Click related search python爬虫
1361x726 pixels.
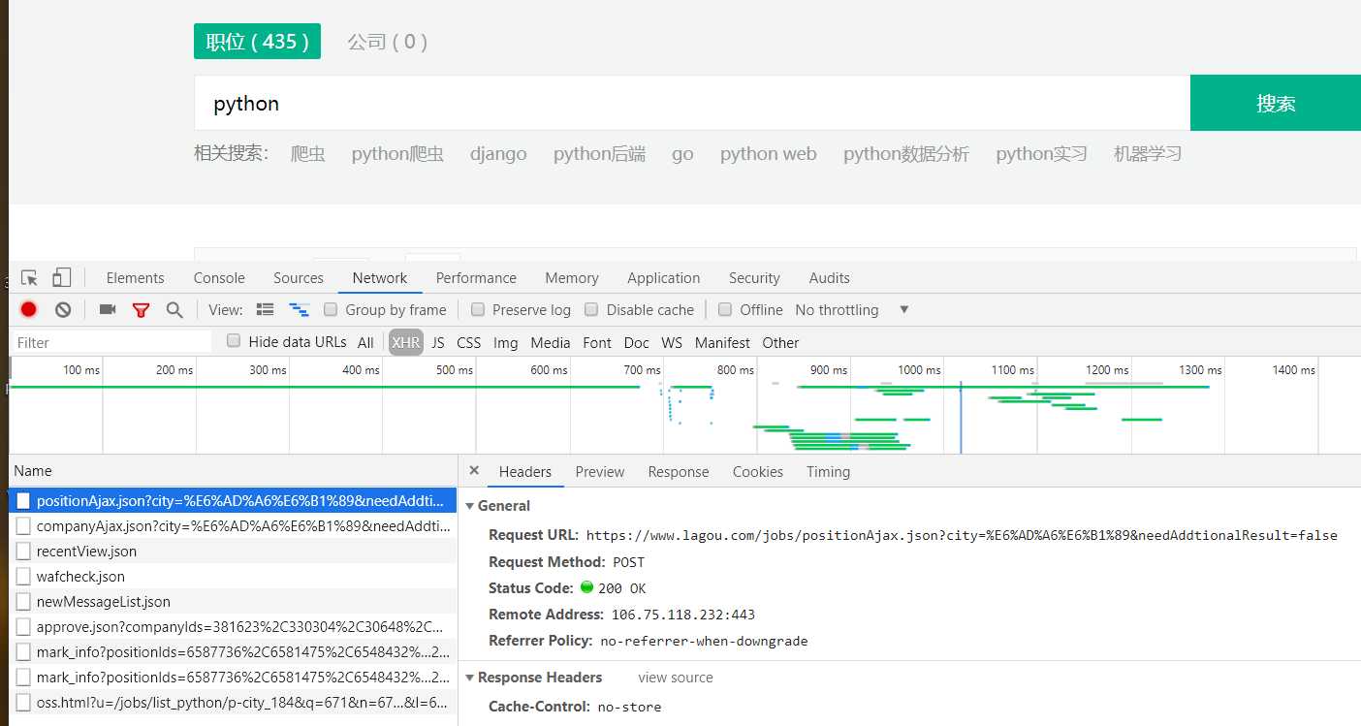coord(397,154)
